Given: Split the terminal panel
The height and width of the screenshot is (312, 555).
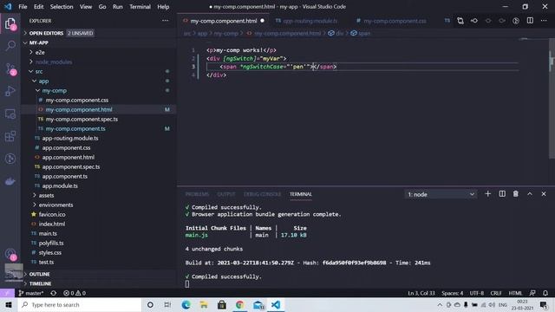Looking at the screenshot, I should click(502, 194).
